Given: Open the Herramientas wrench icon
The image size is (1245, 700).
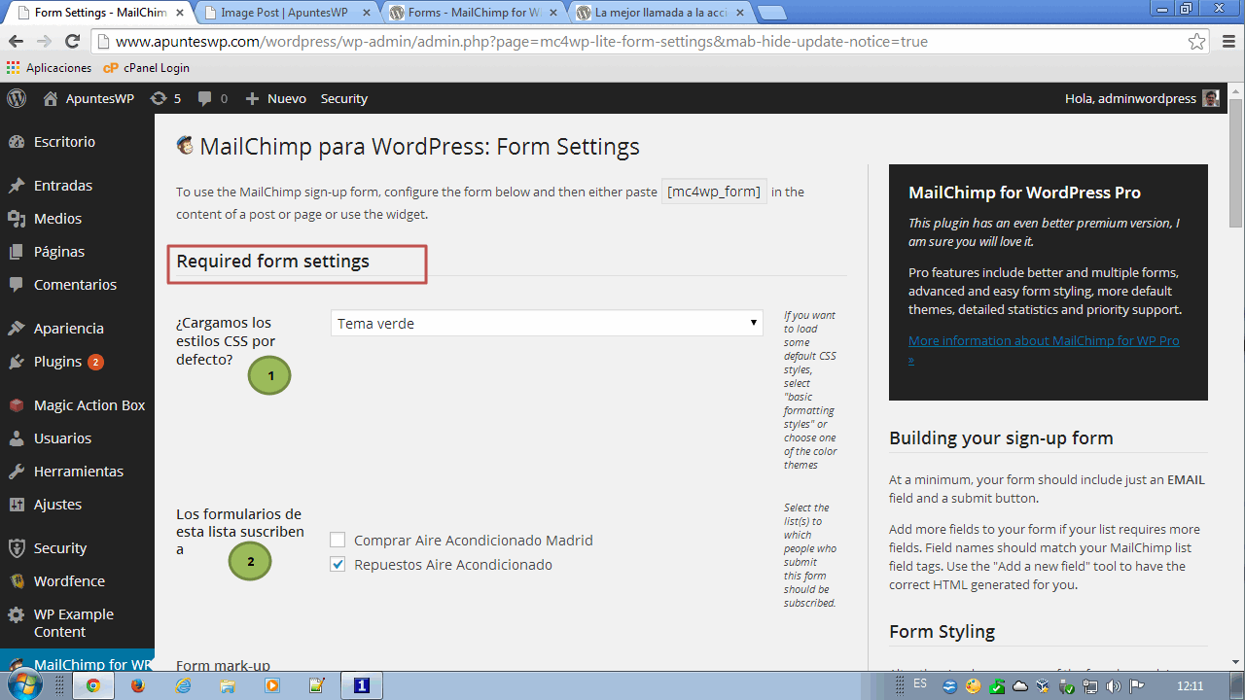Looking at the screenshot, I should [x=17, y=472].
